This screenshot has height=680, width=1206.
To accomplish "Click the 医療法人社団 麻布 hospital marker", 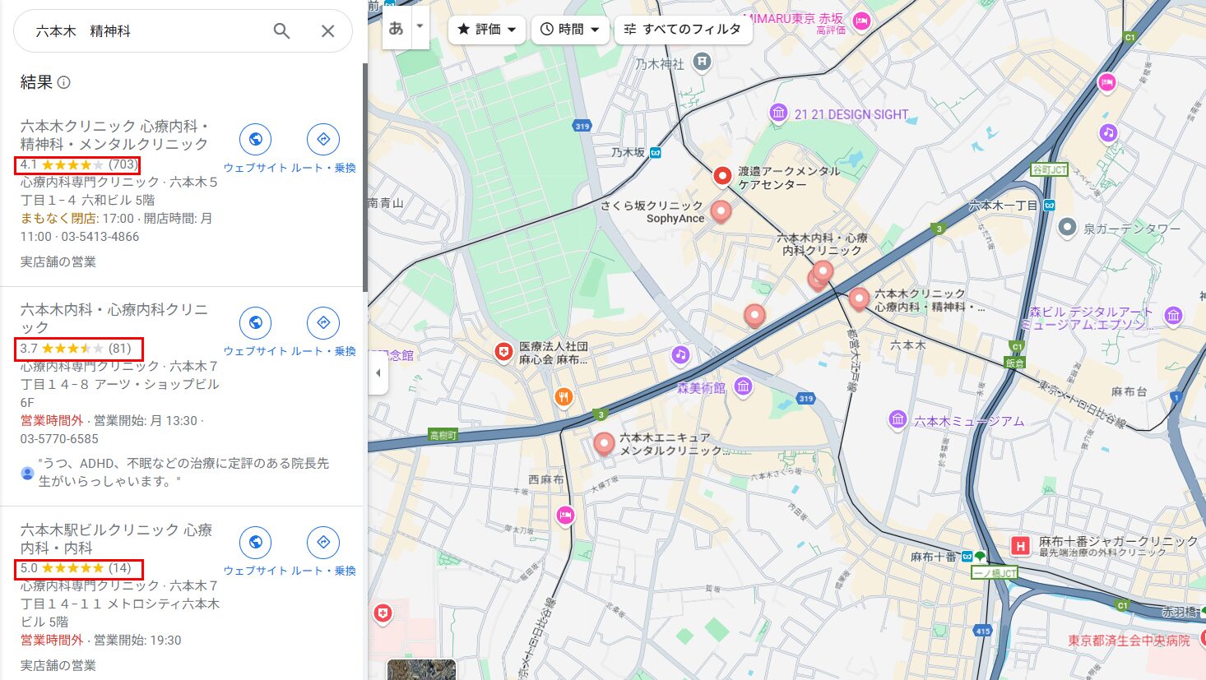I will [x=503, y=353].
